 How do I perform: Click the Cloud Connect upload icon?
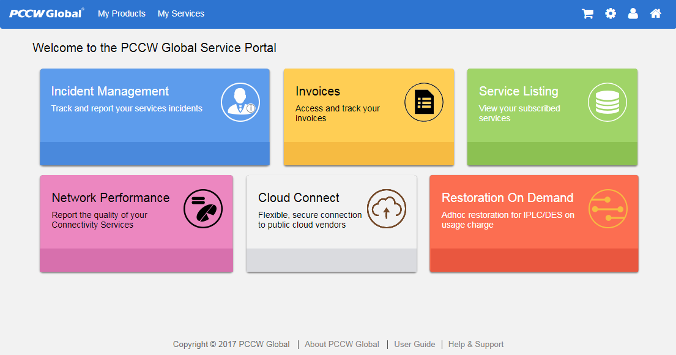(387, 209)
